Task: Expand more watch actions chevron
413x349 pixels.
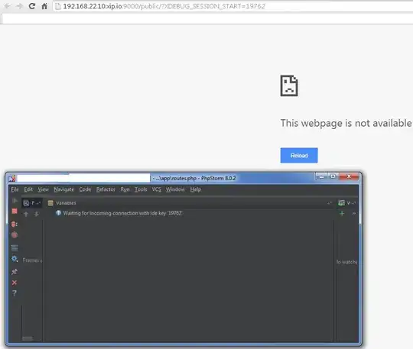Action: (x=354, y=213)
